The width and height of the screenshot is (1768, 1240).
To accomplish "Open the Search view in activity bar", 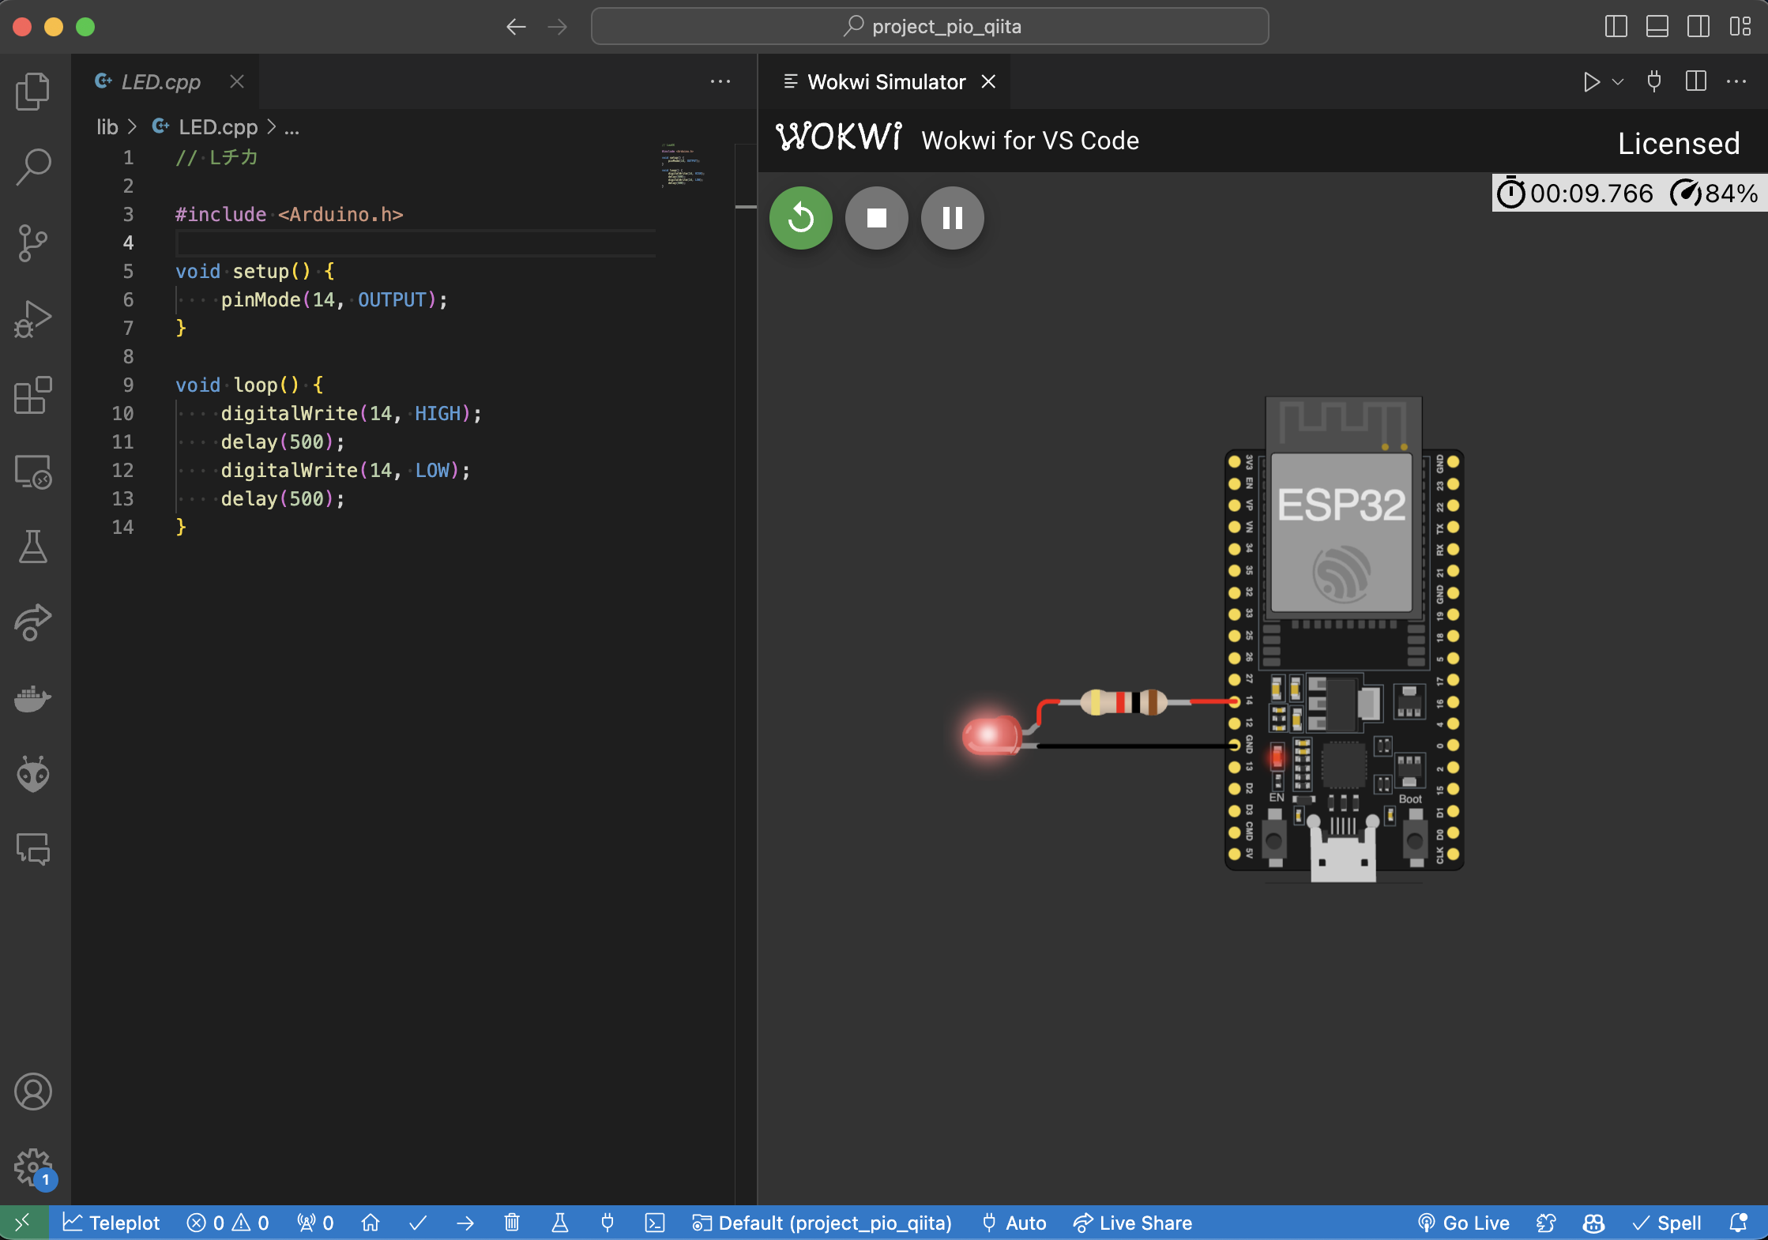I will pyautogui.click(x=33, y=167).
